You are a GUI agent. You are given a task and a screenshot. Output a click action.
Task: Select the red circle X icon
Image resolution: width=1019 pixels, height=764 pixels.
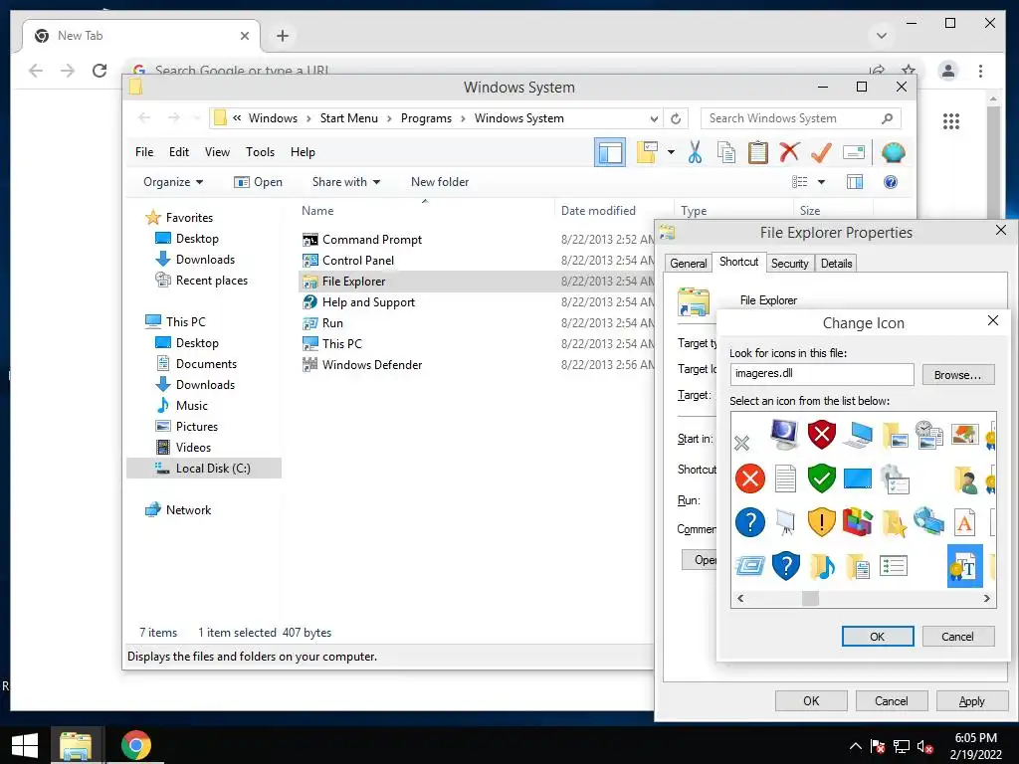point(750,478)
